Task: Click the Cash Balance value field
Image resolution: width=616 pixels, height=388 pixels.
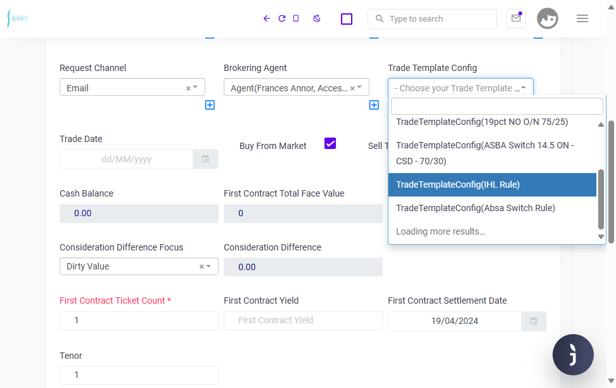Action: [139, 214]
